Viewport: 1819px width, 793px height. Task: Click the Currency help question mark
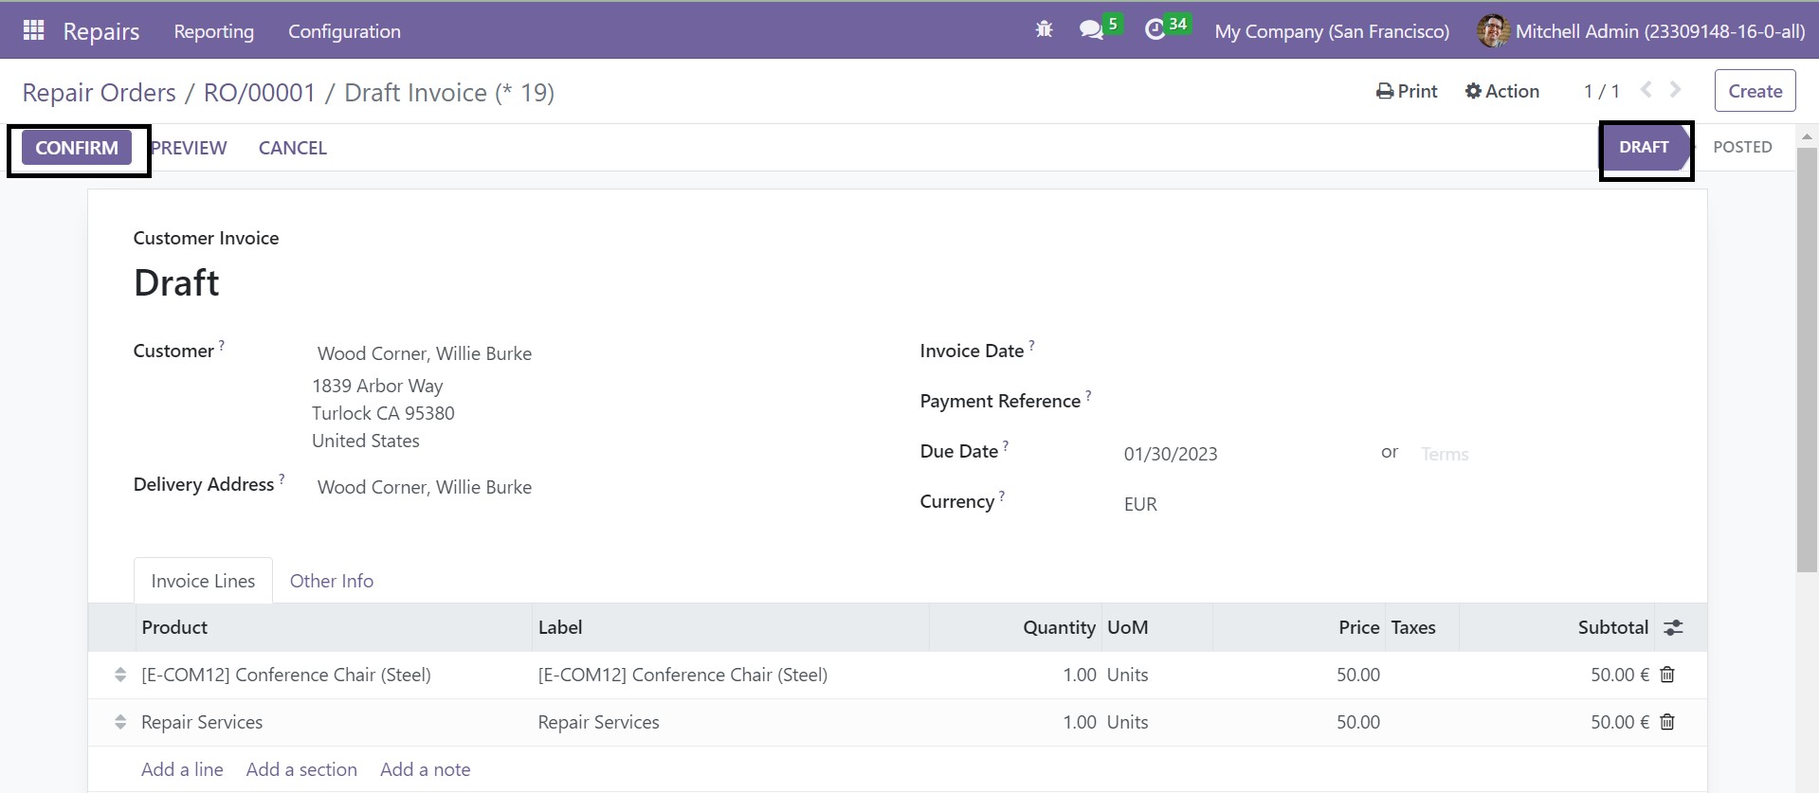pos(1002,496)
